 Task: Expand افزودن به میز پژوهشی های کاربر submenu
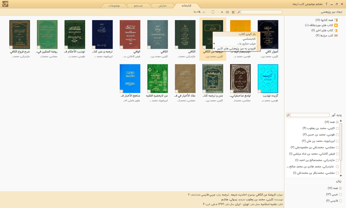[x=236, y=48]
